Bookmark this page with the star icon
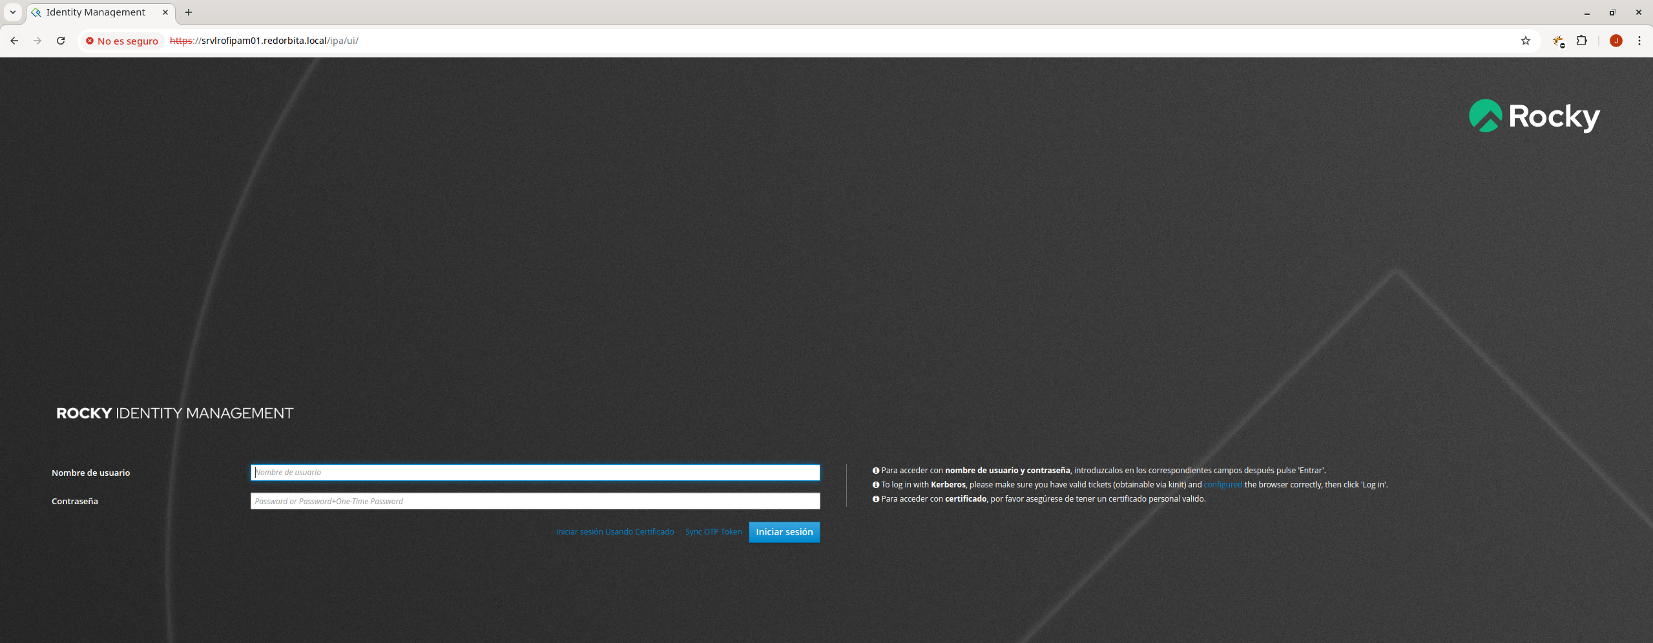 [x=1525, y=41]
